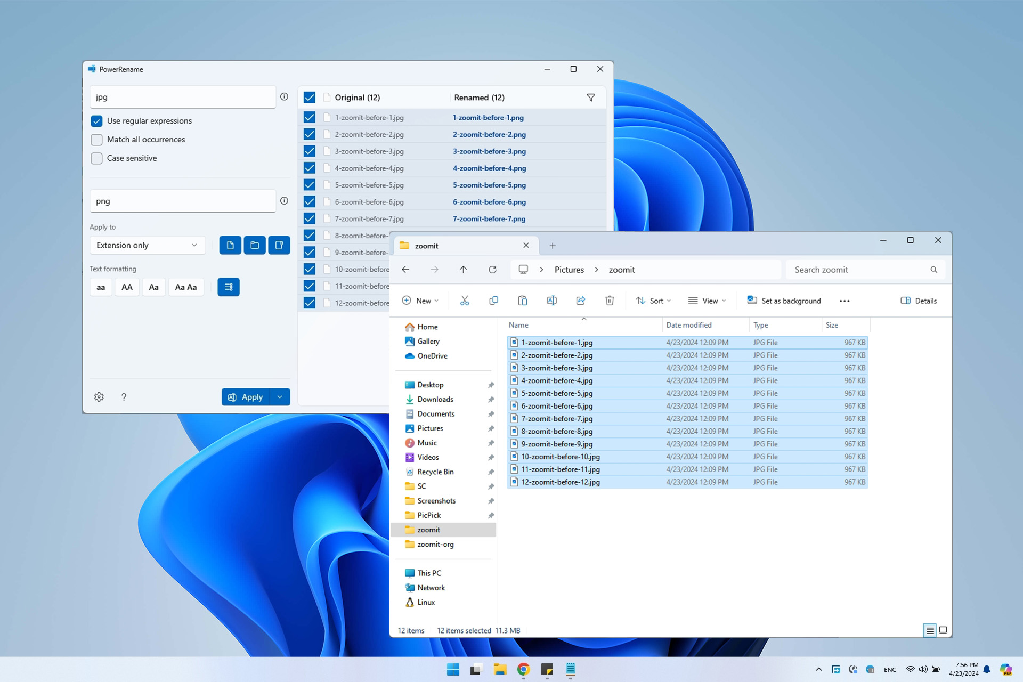Click the Search zoomit input field
The image size is (1023, 682).
pos(858,270)
